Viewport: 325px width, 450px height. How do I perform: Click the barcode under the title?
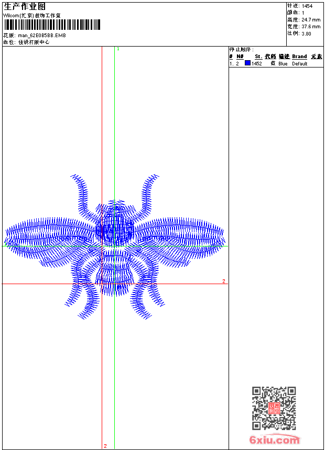click(51, 26)
